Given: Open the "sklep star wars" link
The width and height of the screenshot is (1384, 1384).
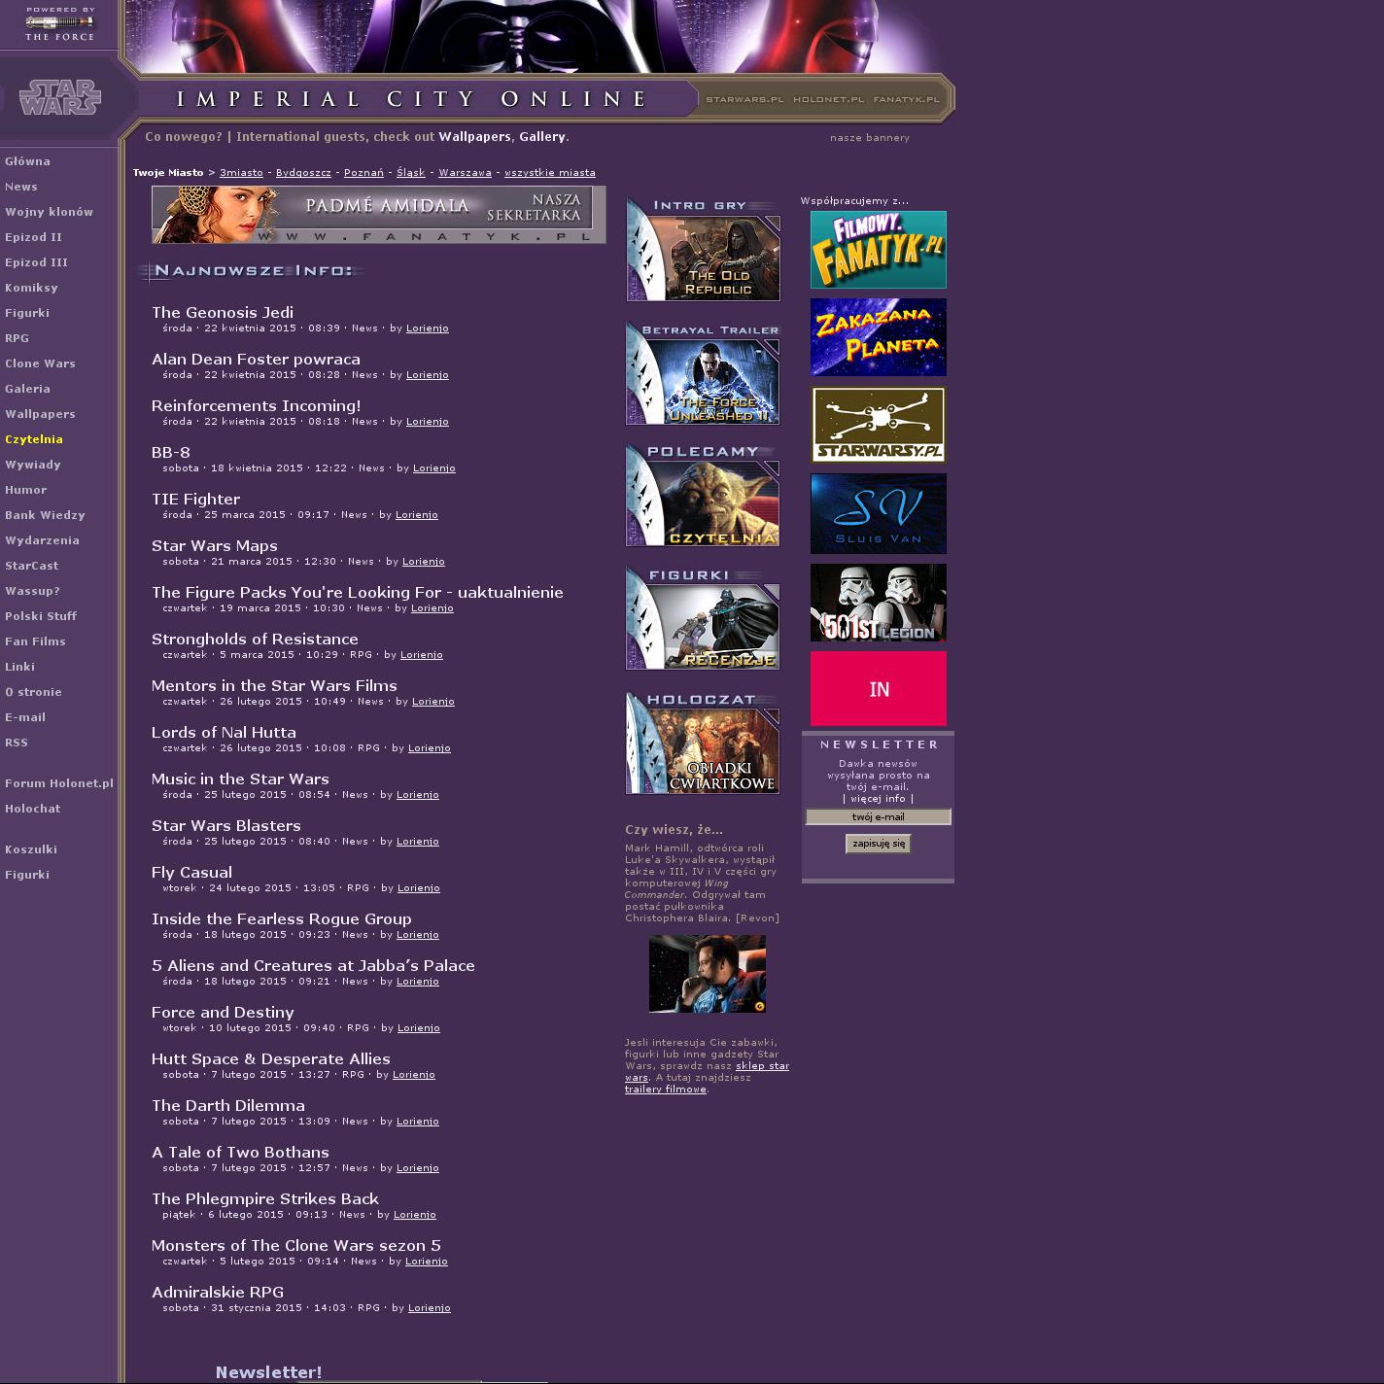Looking at the screenshot, I should [x=762, y=1066].
